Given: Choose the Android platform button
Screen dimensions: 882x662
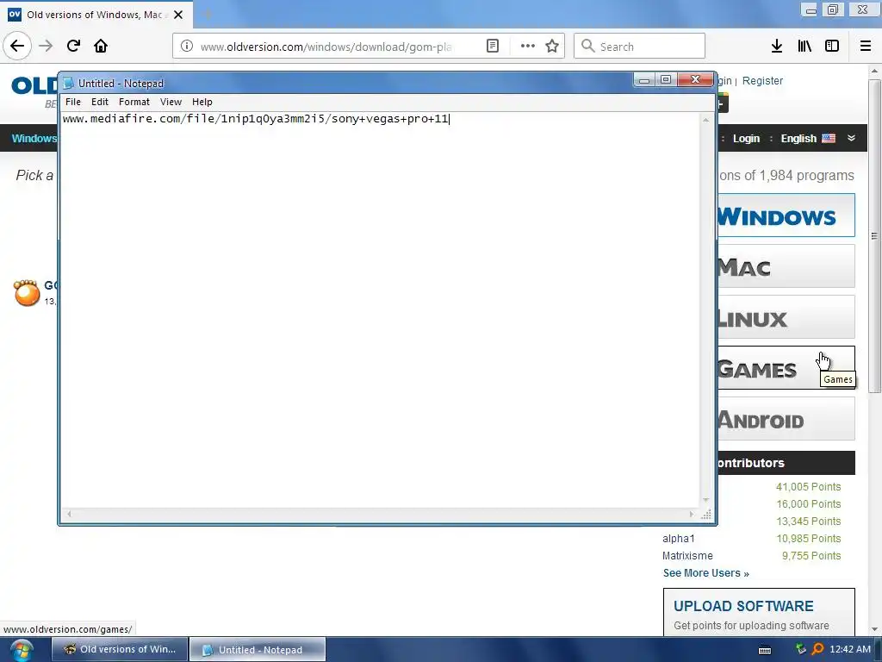Looking at the screenshot, I should (x=786, y=418).
